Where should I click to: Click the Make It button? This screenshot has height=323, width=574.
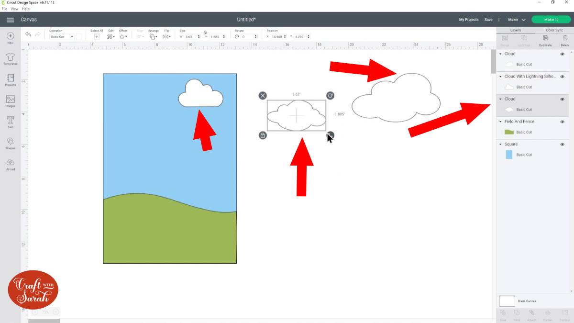551,20
